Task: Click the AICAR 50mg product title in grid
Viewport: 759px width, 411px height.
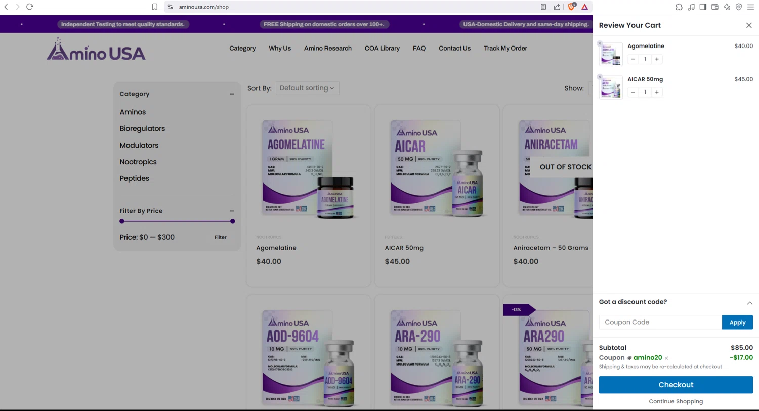Action: point(404,248)
